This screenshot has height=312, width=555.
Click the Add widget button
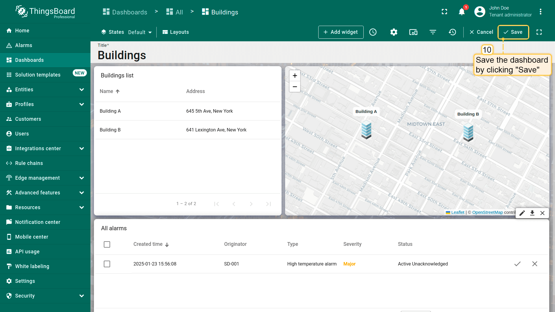pyautogui.click(x=341, y=32)
